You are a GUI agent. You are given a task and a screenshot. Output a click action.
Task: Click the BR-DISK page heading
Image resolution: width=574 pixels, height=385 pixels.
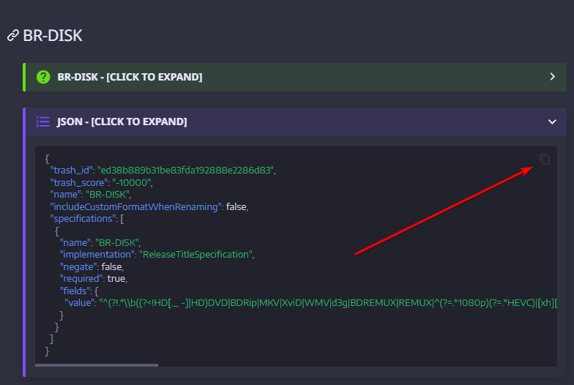pyautogui.click(x=53, y=35)
